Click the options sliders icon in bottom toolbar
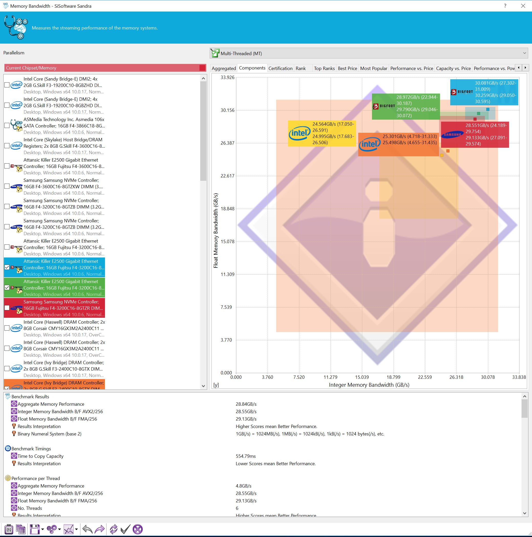 tap(9, 529)
